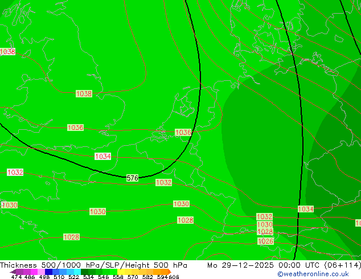Screen dimensions: 361x279
Task: Click the 522 legend value
Action: (73, 277)
